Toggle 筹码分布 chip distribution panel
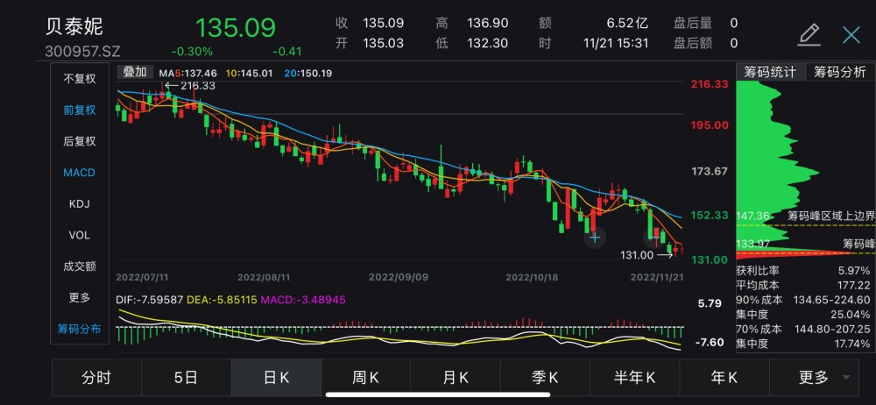 79,329
